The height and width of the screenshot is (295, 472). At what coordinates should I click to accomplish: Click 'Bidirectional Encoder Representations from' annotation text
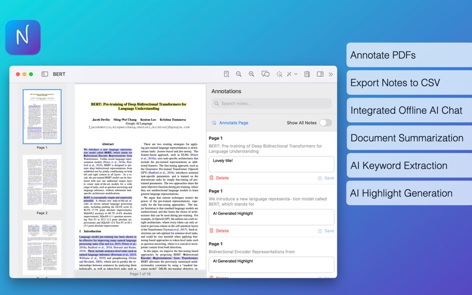[252, 252]
